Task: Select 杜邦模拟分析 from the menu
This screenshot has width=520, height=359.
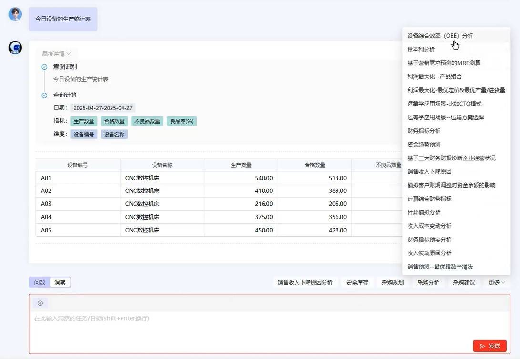Action: tap(424, 212)
